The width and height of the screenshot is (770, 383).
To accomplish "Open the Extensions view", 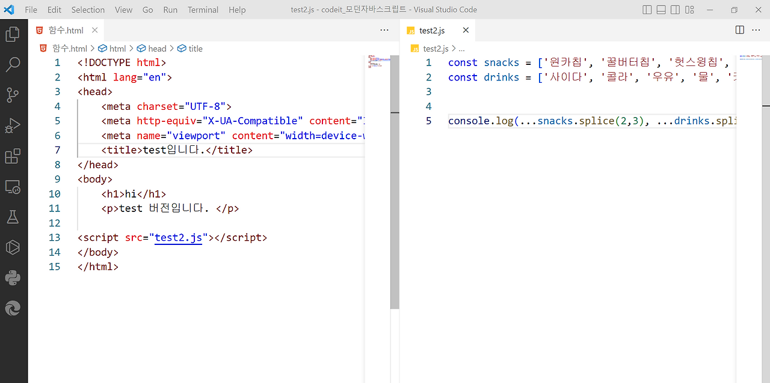I will (x=13, y=155).
